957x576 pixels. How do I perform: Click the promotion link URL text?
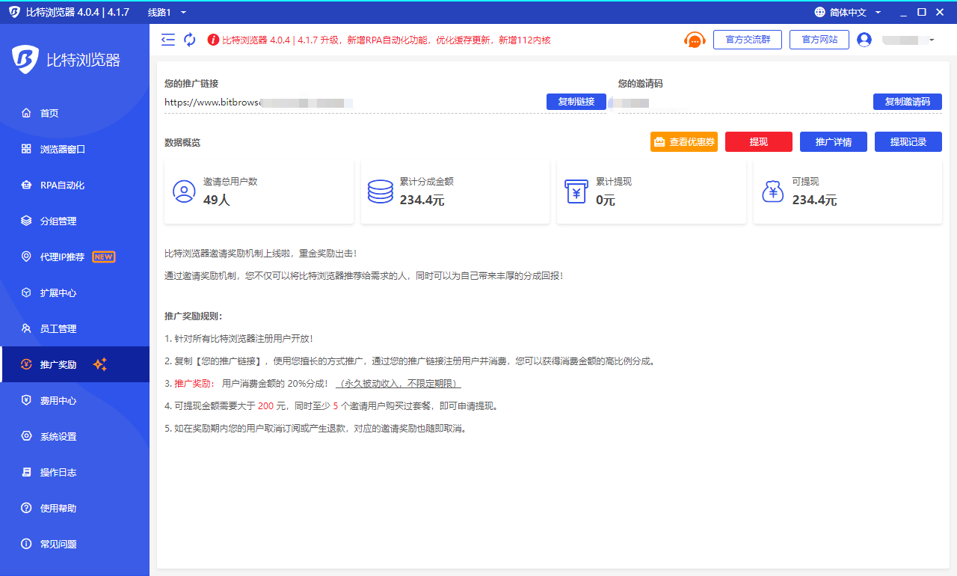click(x=258, y=102)
